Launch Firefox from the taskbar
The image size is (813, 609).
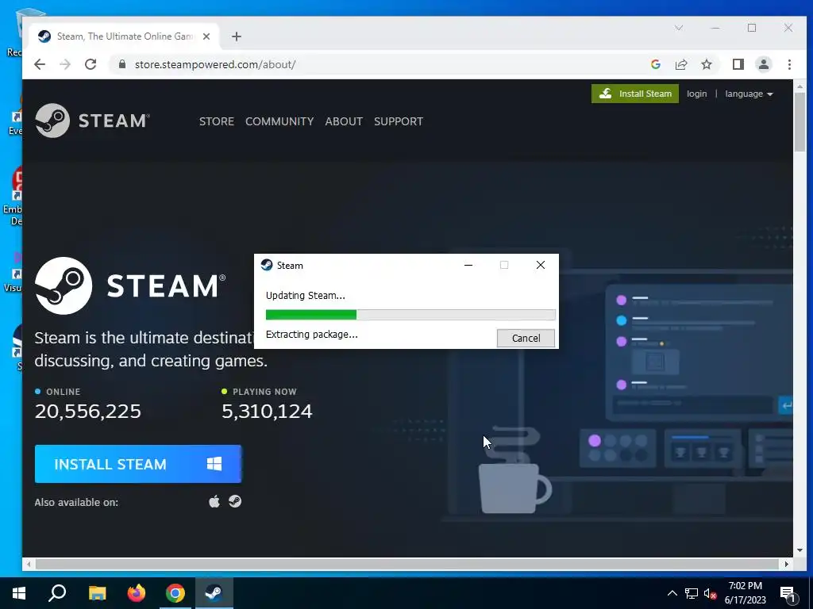click(136, 593)
